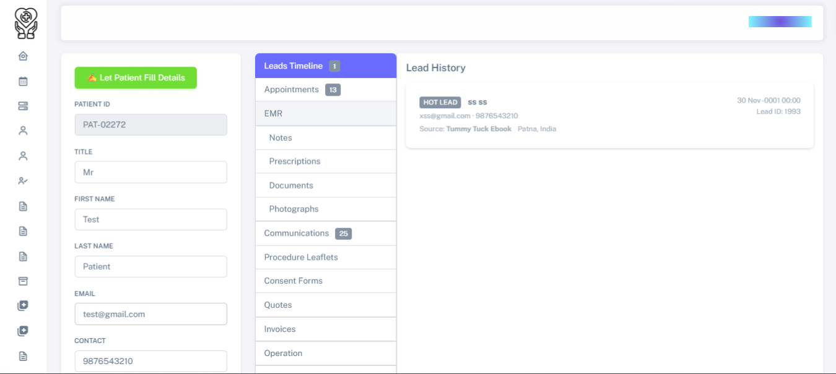
Task: Open the archive box sidebar icon
Action: point(23,281)
